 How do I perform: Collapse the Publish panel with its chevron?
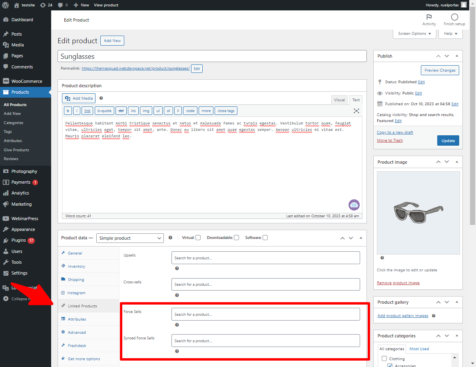[457, 56]
